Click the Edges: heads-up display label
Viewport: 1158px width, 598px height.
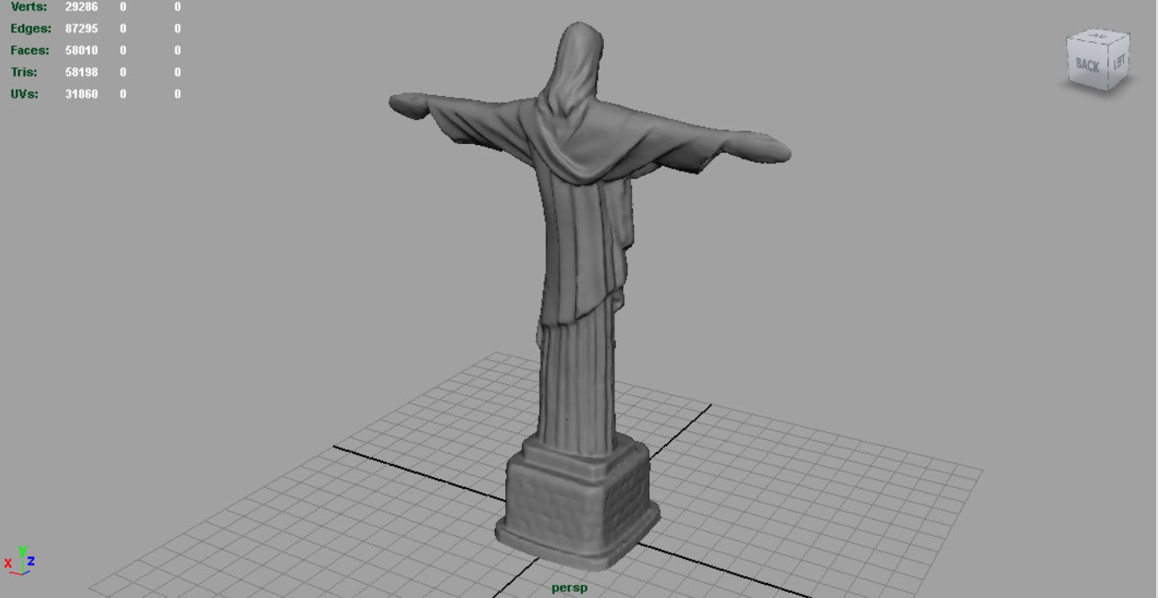[30, 29]
